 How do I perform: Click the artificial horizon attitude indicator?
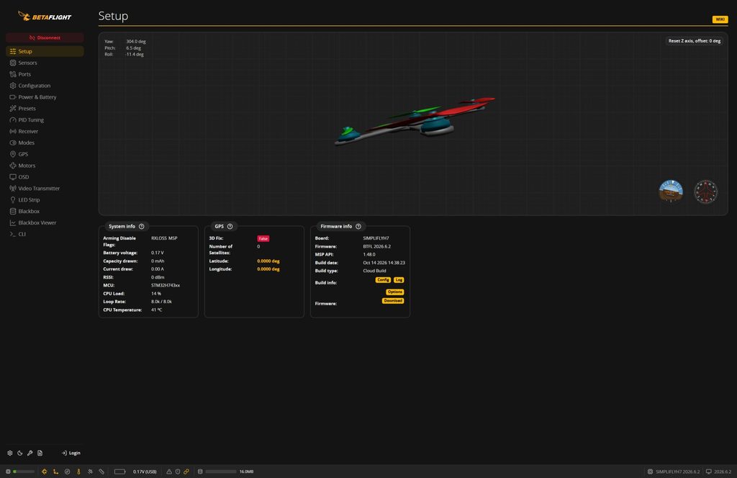point(671,191)
